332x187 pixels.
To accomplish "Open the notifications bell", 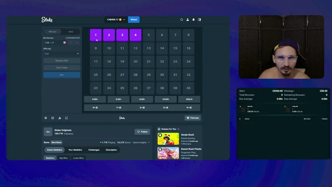I will click(193, 19).
